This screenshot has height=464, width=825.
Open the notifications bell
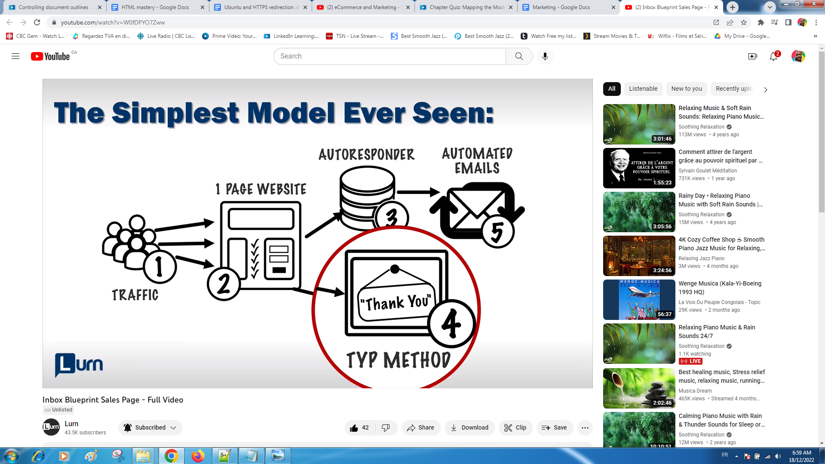(773, 56)
